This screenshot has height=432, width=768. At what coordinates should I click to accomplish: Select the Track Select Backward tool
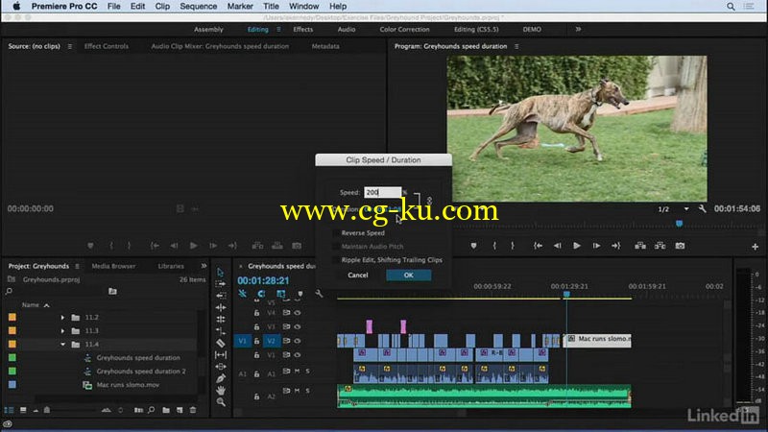[221, 296]
